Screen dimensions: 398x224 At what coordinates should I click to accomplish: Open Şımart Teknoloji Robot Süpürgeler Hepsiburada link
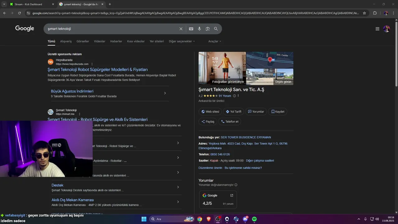click(x=98, y=70)
